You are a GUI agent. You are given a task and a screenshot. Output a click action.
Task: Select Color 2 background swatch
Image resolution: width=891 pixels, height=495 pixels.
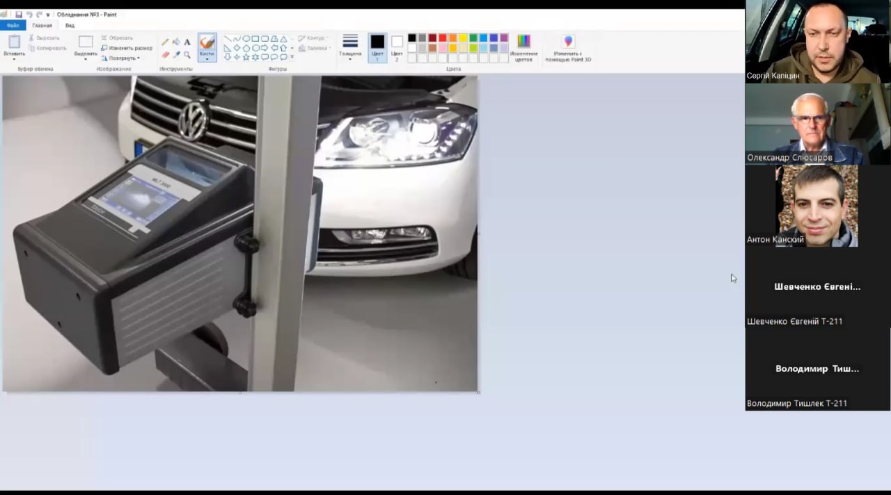[x=397, y=47]
